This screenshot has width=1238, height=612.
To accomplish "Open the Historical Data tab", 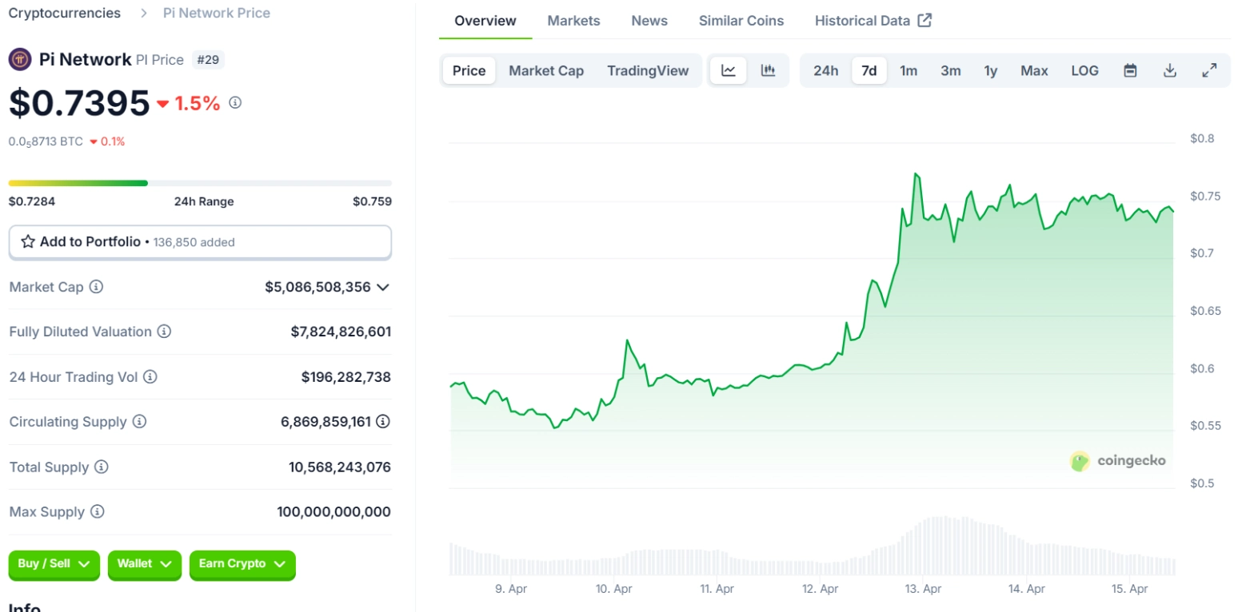I will 873,21.
